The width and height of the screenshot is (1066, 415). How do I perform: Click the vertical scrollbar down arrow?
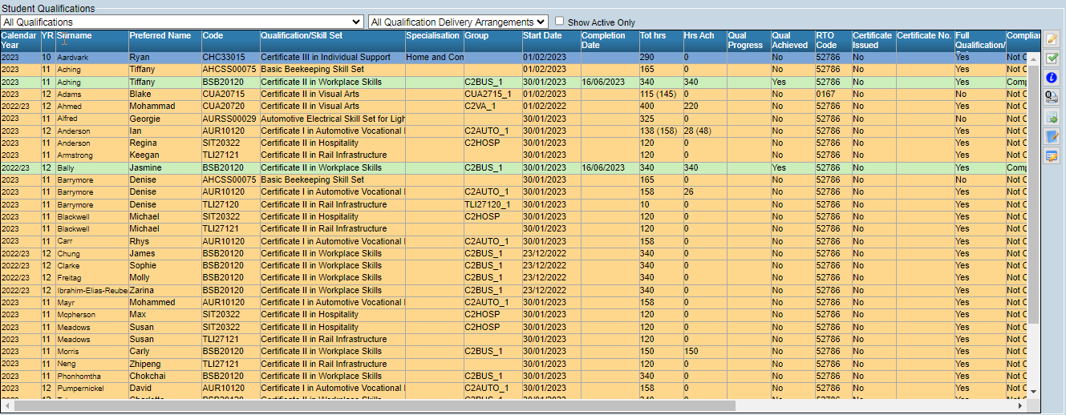1033,391
